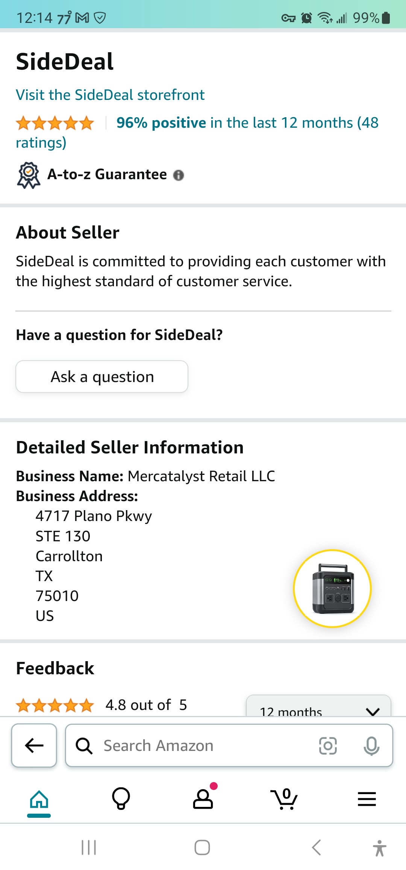Open camera lens search icon

[x=328, y=746]
